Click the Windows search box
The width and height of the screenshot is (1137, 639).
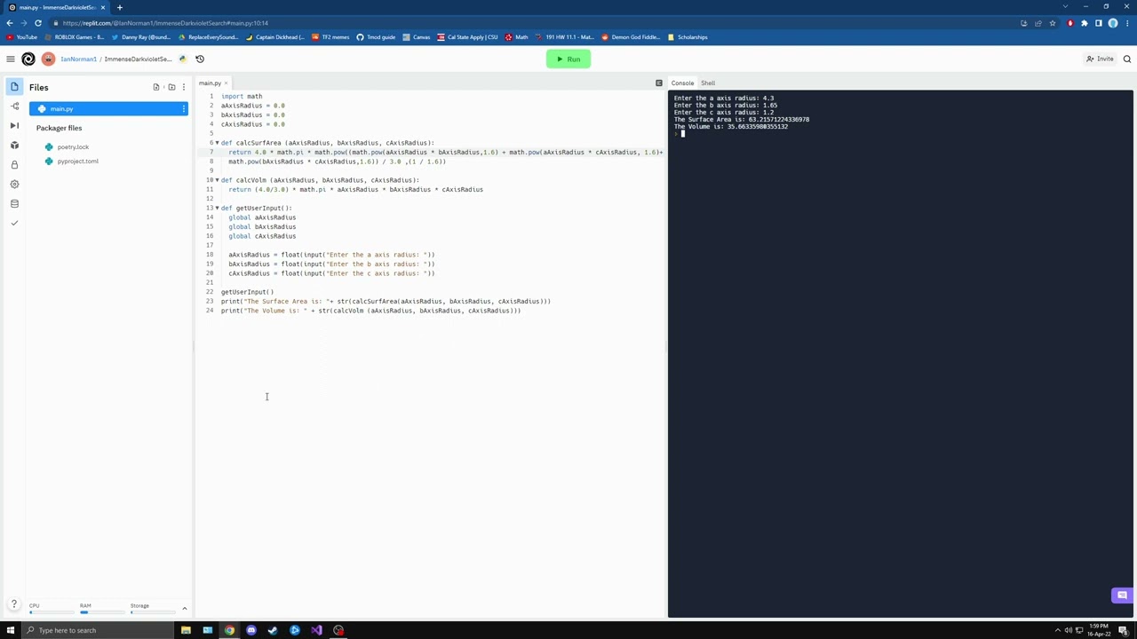tap(98, 630)
